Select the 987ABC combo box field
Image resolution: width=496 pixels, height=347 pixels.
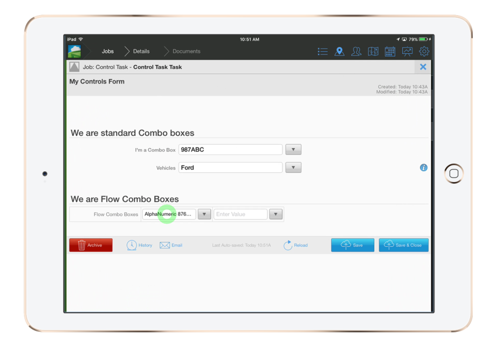230,149
